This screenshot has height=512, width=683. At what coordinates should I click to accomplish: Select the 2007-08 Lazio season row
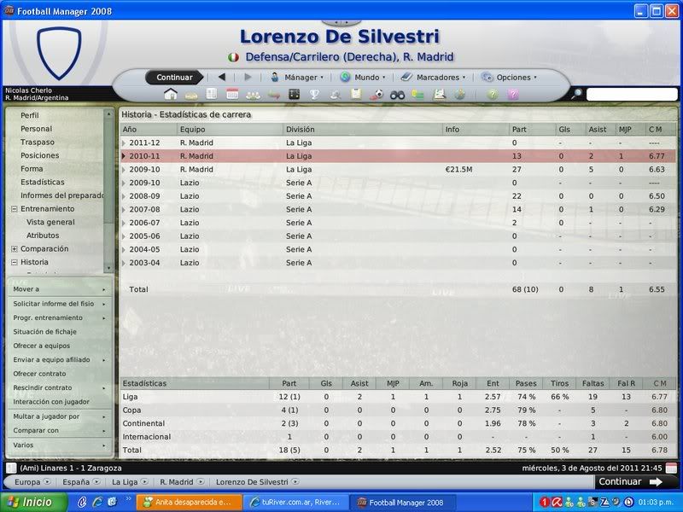pos(398,209)
